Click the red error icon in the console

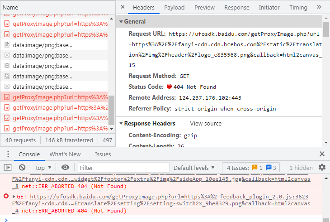click(6, 196)
